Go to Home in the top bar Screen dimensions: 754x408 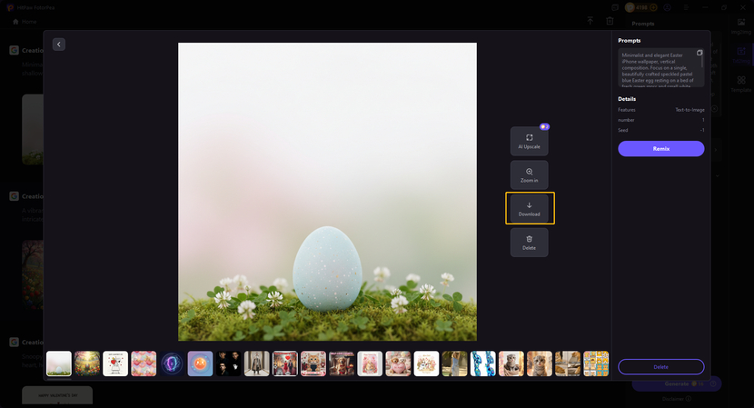pyautogui.click(x=25, y=21)
